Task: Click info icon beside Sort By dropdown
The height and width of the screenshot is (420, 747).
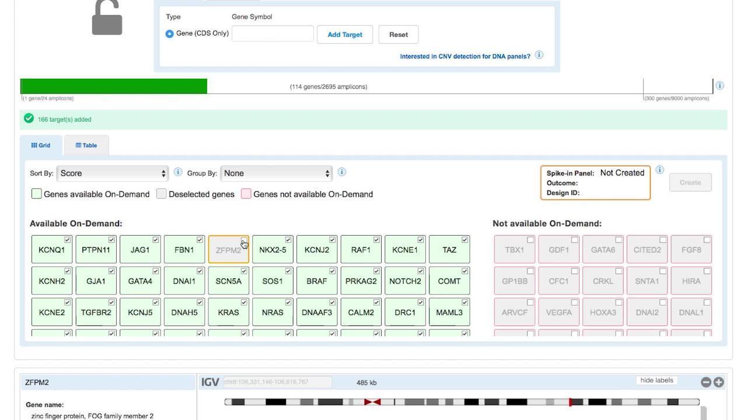Action: click(x=178, y=172)
